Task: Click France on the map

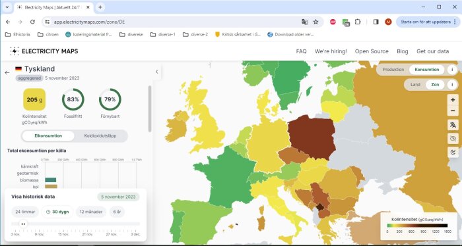Action: 227,176
